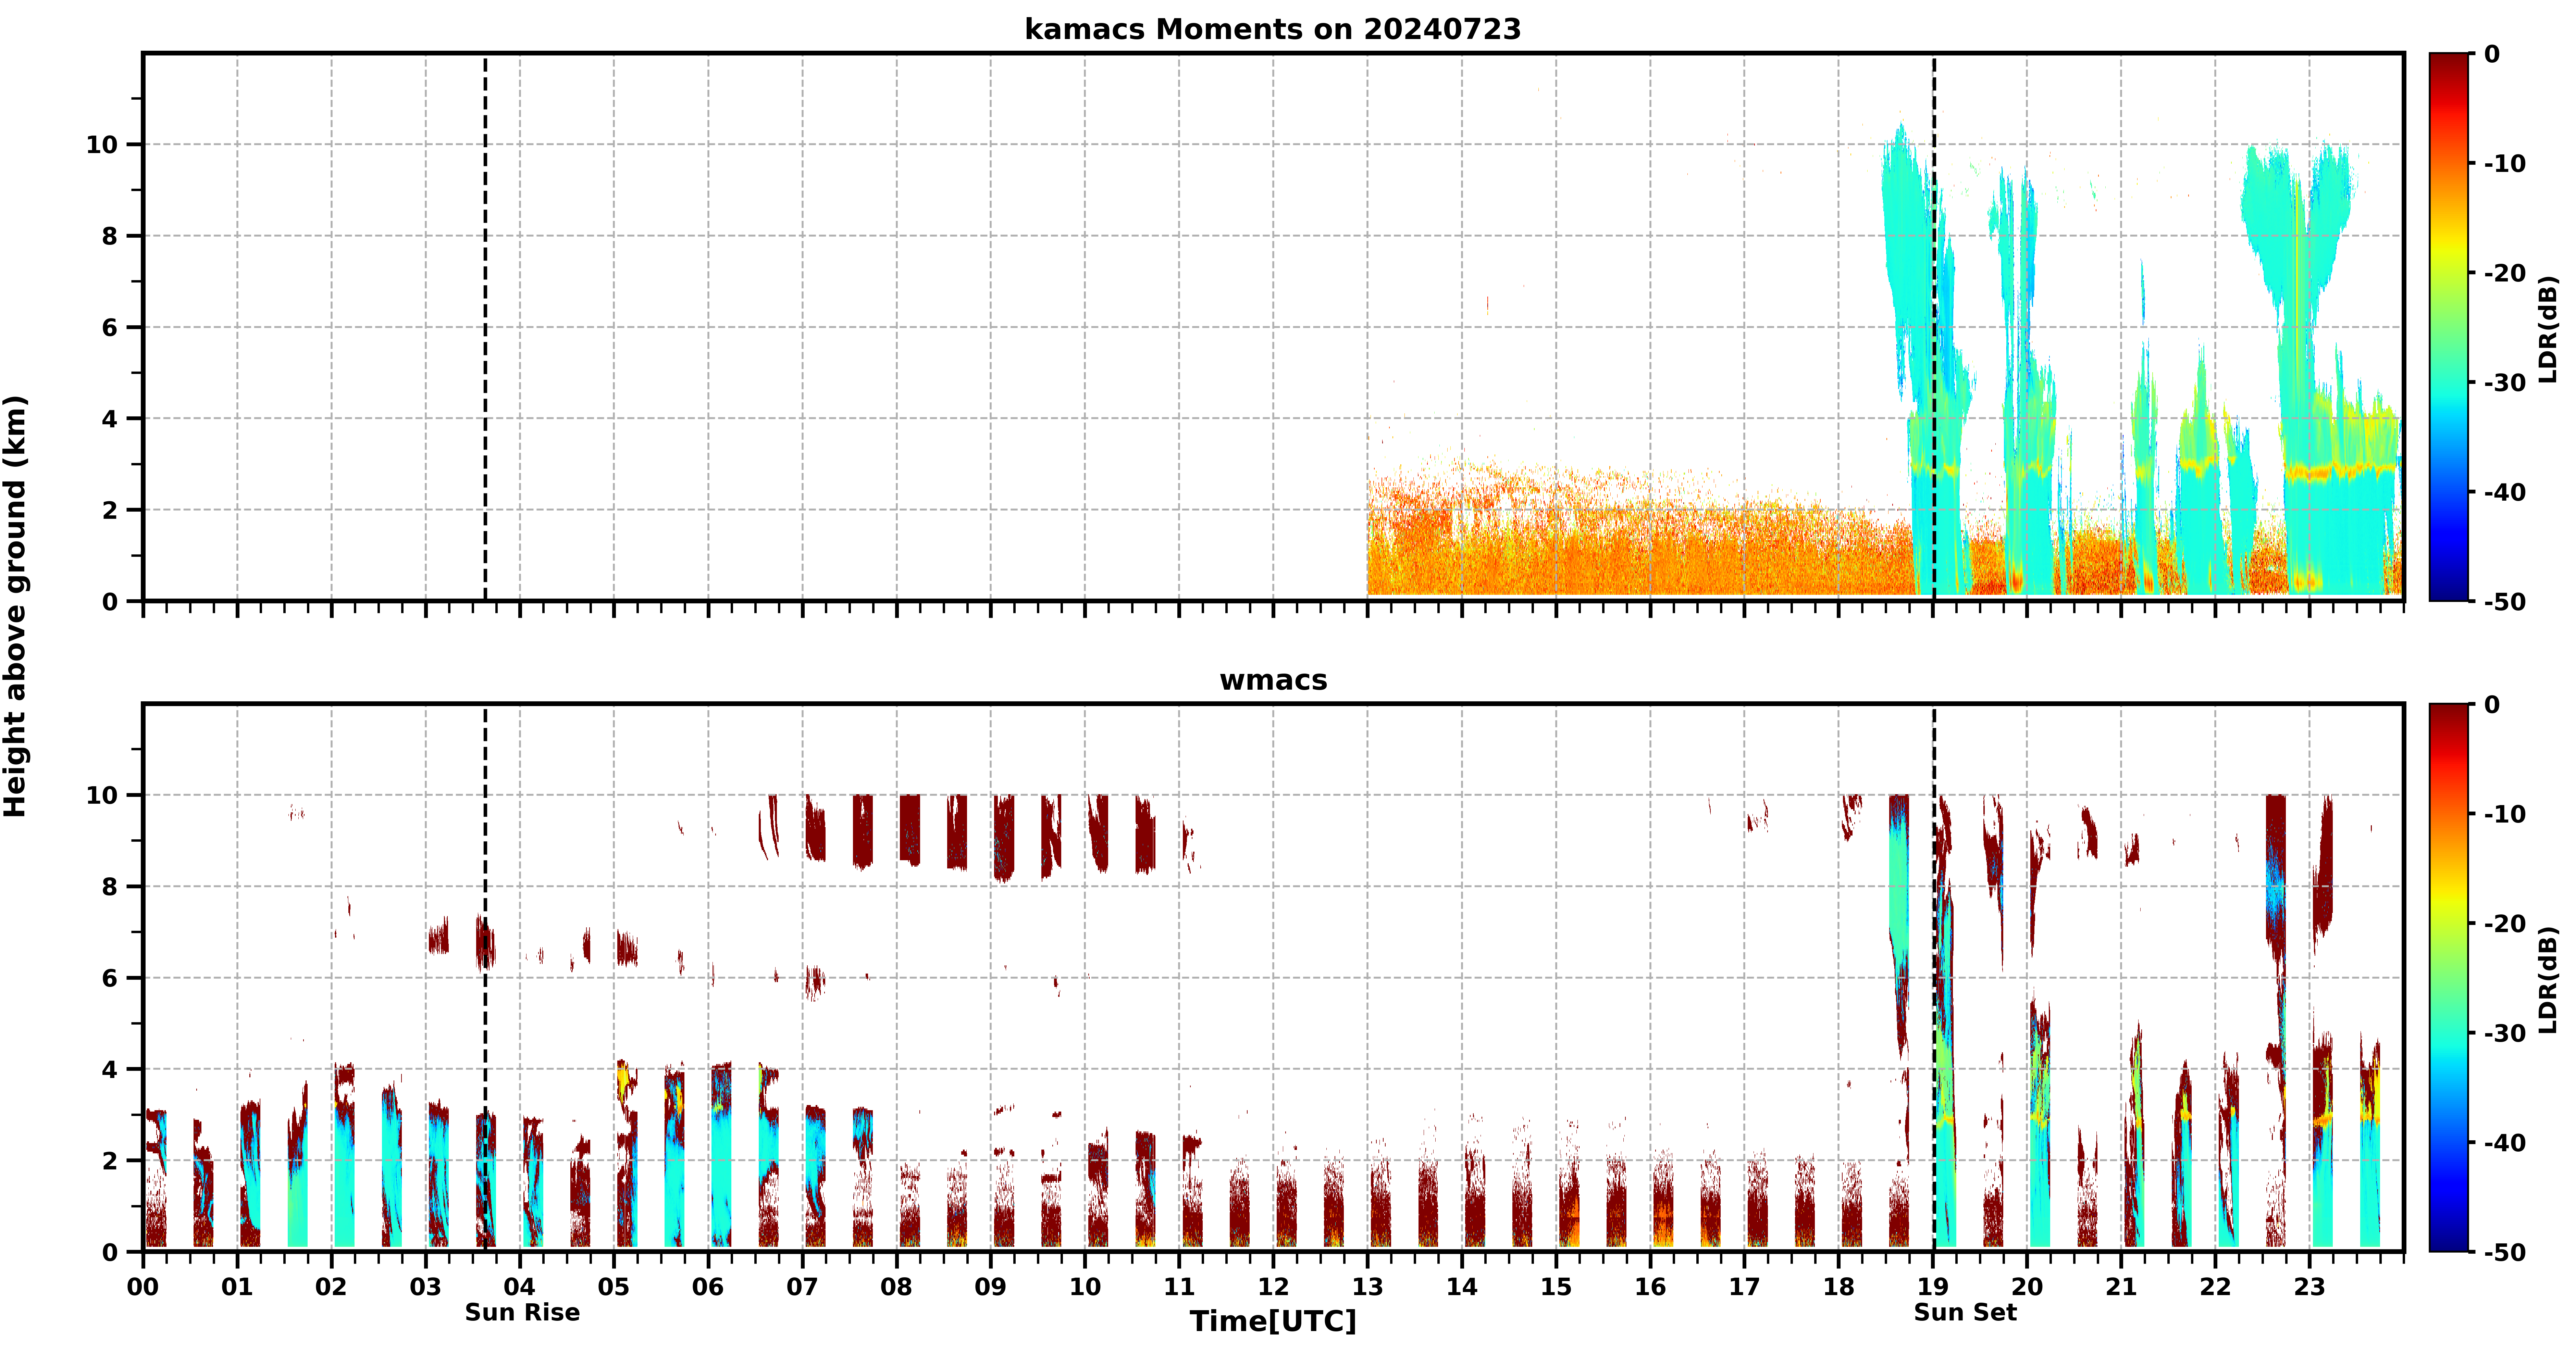Click the bottom colorbar 'LDR(dB)' label
2576x1354 pixels.
(2548, 980)
